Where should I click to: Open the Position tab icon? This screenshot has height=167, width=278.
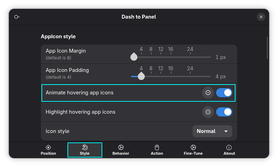[x=48, y=147]
